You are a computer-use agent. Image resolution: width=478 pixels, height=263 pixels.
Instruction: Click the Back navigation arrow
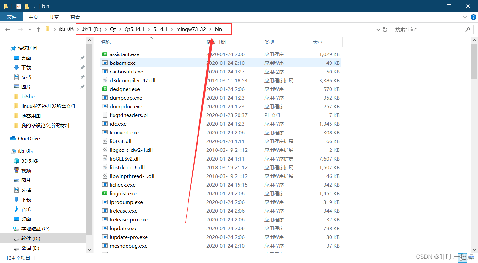(8, 29)
